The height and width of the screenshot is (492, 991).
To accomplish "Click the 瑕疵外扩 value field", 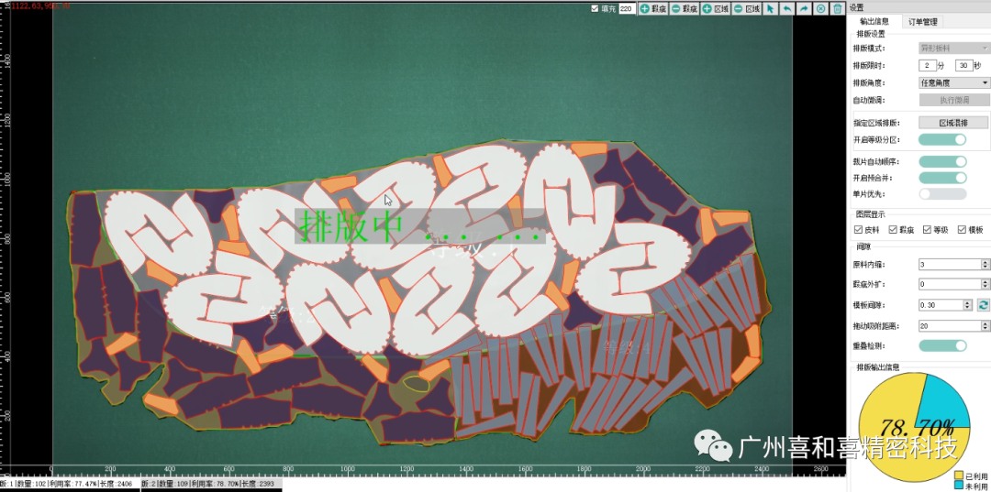I will [950, 284].
